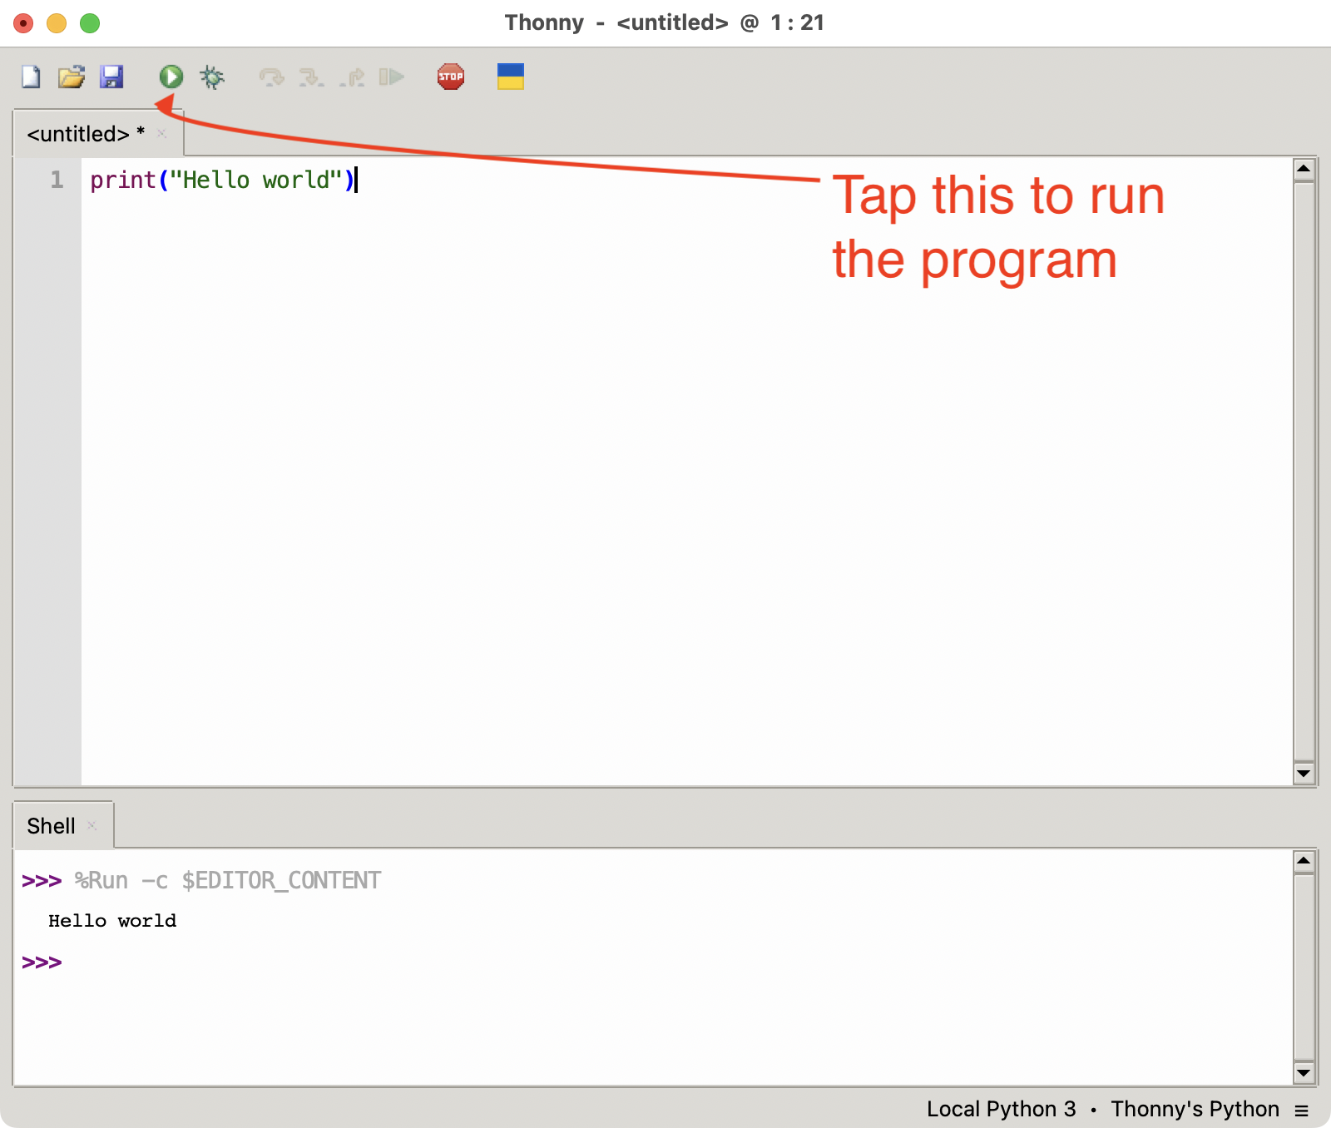Click the Step into debugger icon
Viewport: 1331px width, 1128px height.
tap(311, 77)
